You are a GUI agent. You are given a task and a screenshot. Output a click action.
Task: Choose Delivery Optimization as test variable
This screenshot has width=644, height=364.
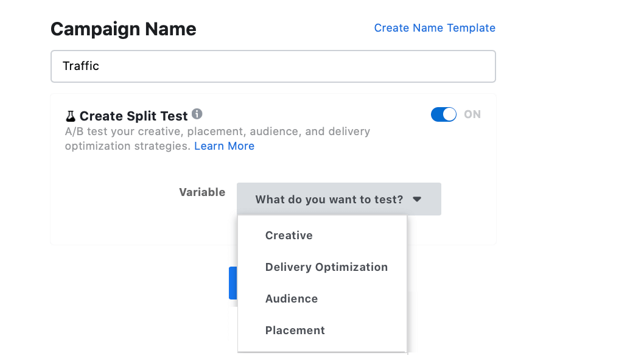[x=326, y=267]
